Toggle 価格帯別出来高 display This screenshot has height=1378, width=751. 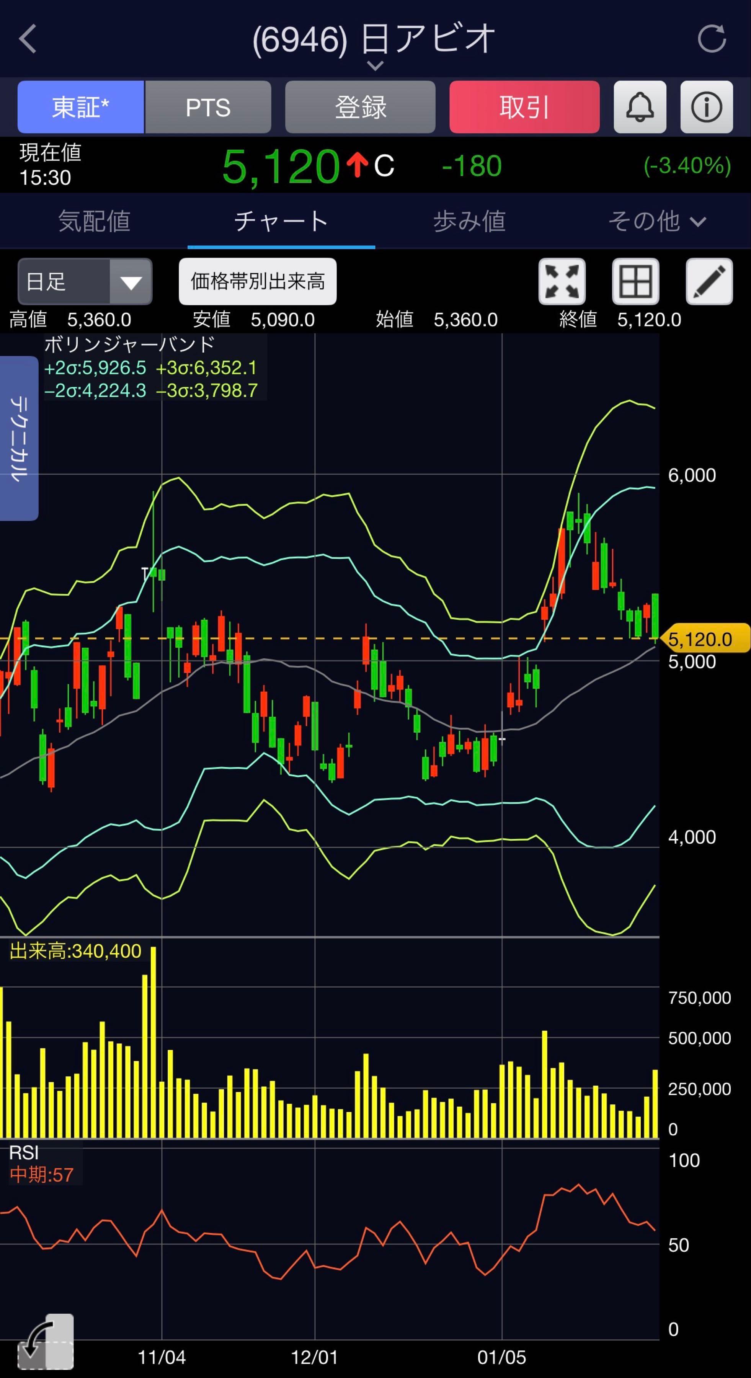[x=257, y=281]
